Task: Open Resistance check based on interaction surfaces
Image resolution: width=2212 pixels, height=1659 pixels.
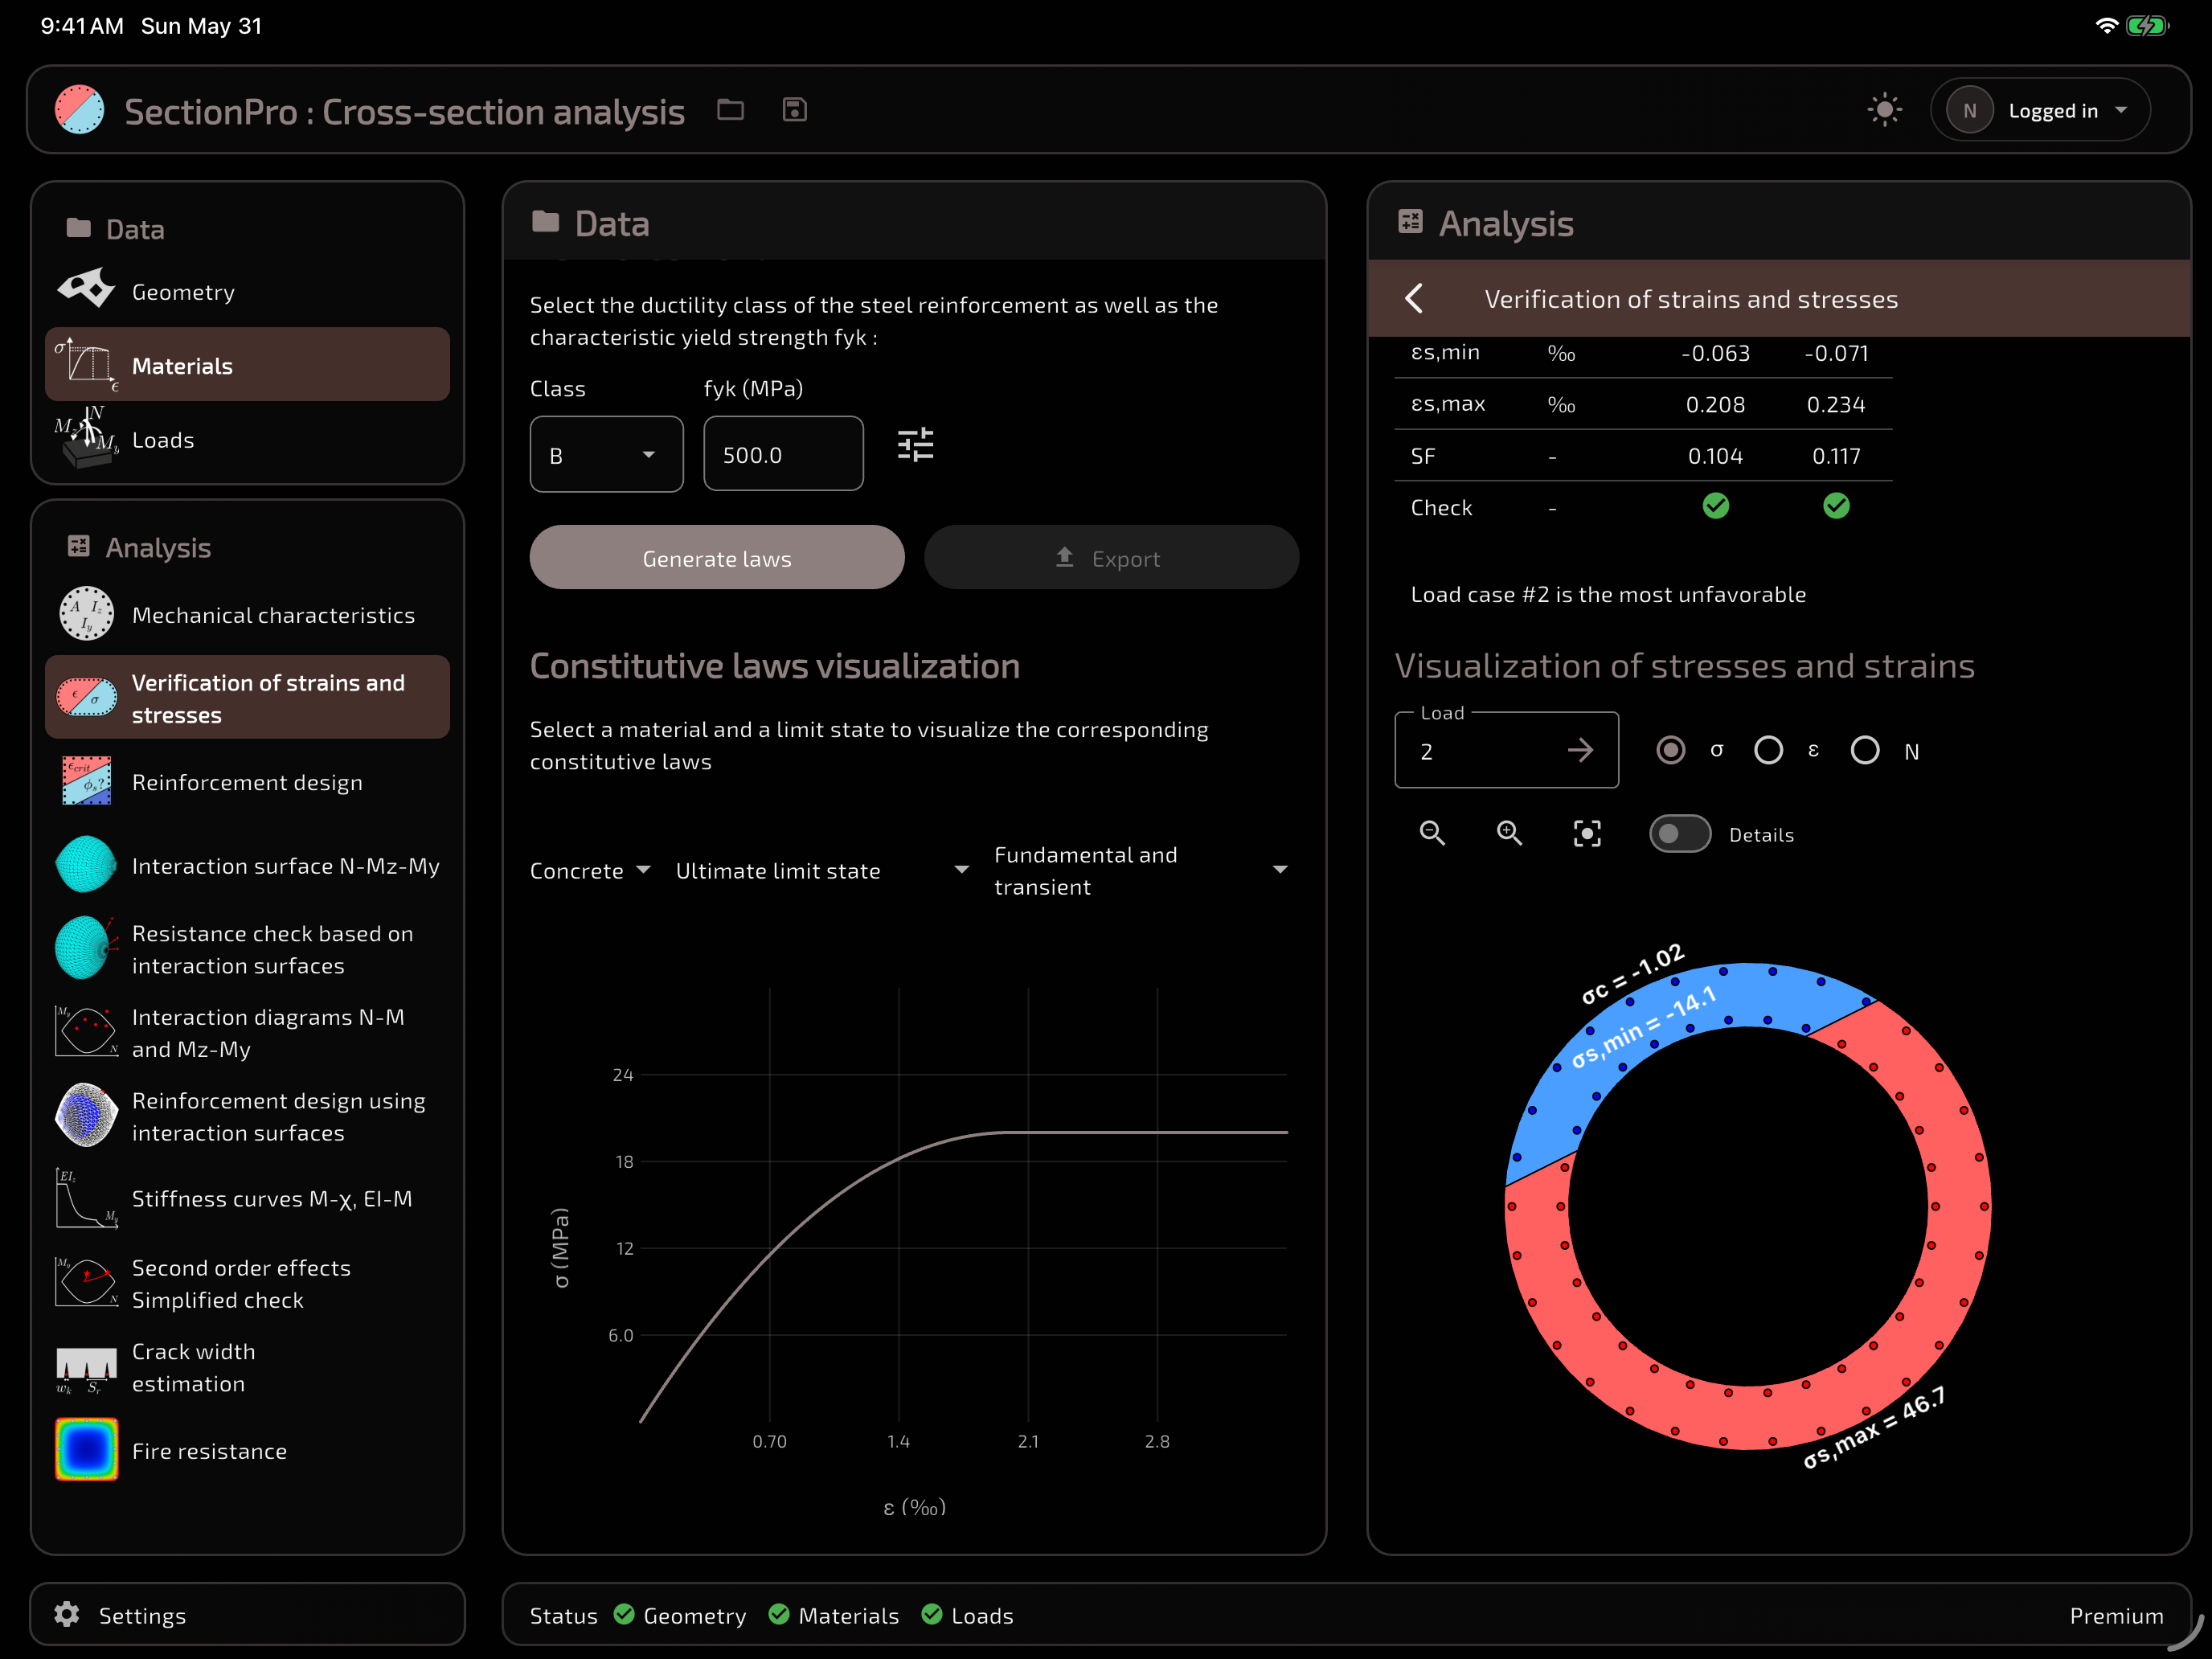Action: coord(247,949)
